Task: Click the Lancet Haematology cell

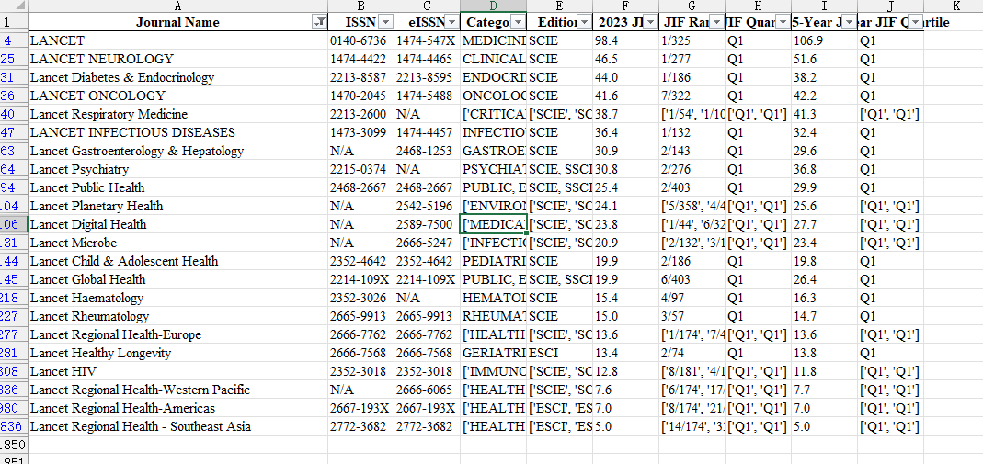Action: tap(178, 298)
